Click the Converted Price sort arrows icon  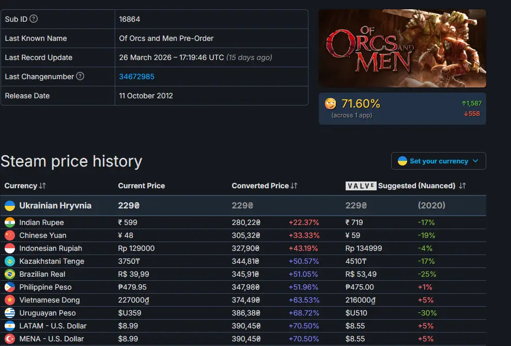click(x=294, y=186)
